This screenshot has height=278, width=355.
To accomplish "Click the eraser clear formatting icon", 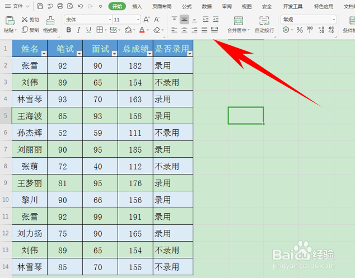I will (157, 30).
